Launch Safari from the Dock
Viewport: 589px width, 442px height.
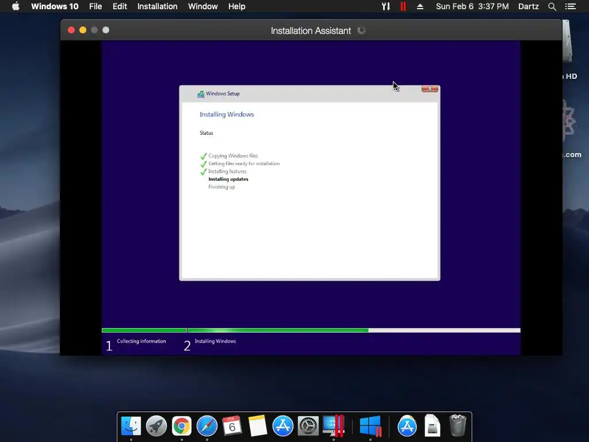click(x=207, y=426)
